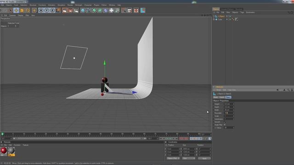
Task: Open the viewport Display menu
Action: pos(21,15)
